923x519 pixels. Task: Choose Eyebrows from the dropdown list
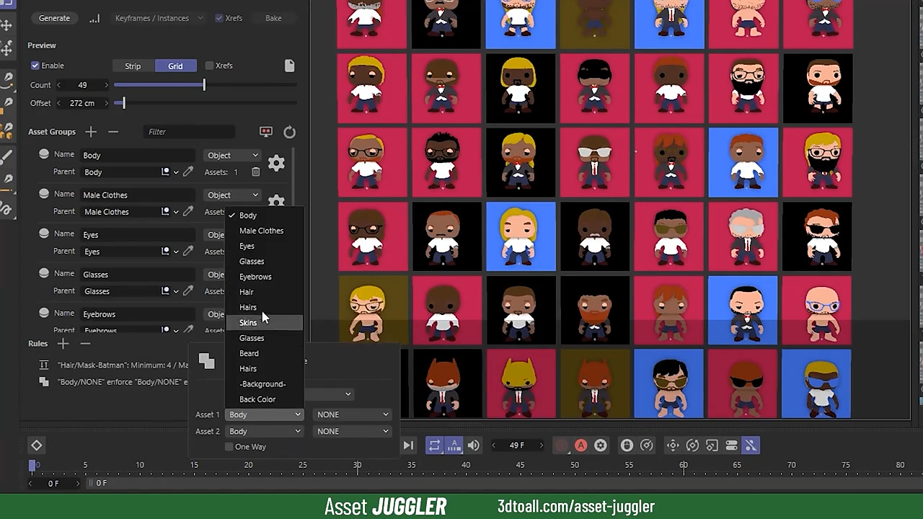[263, 277]
